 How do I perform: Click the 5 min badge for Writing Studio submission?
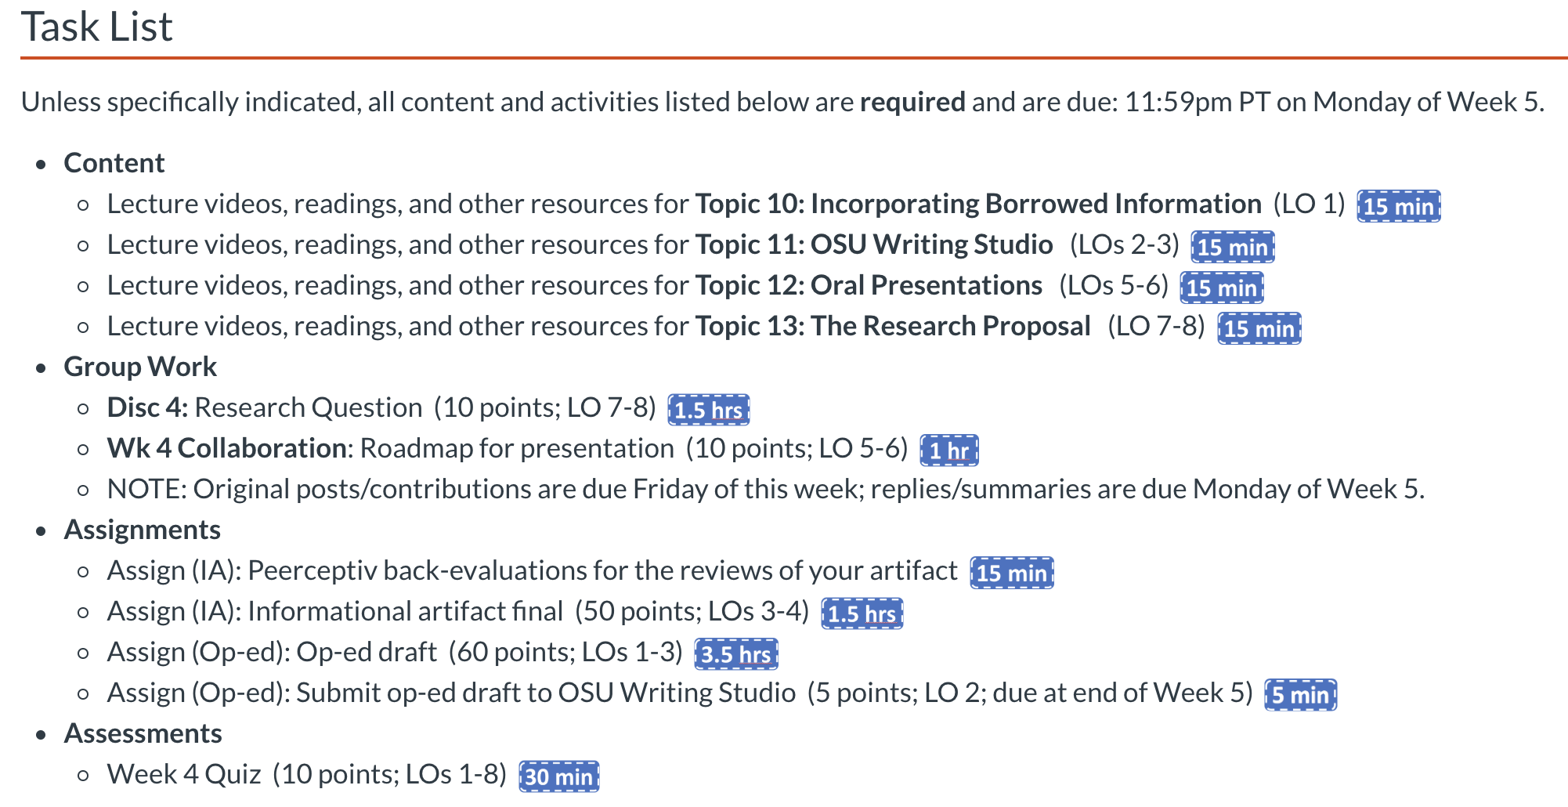tap(1301, 695)
